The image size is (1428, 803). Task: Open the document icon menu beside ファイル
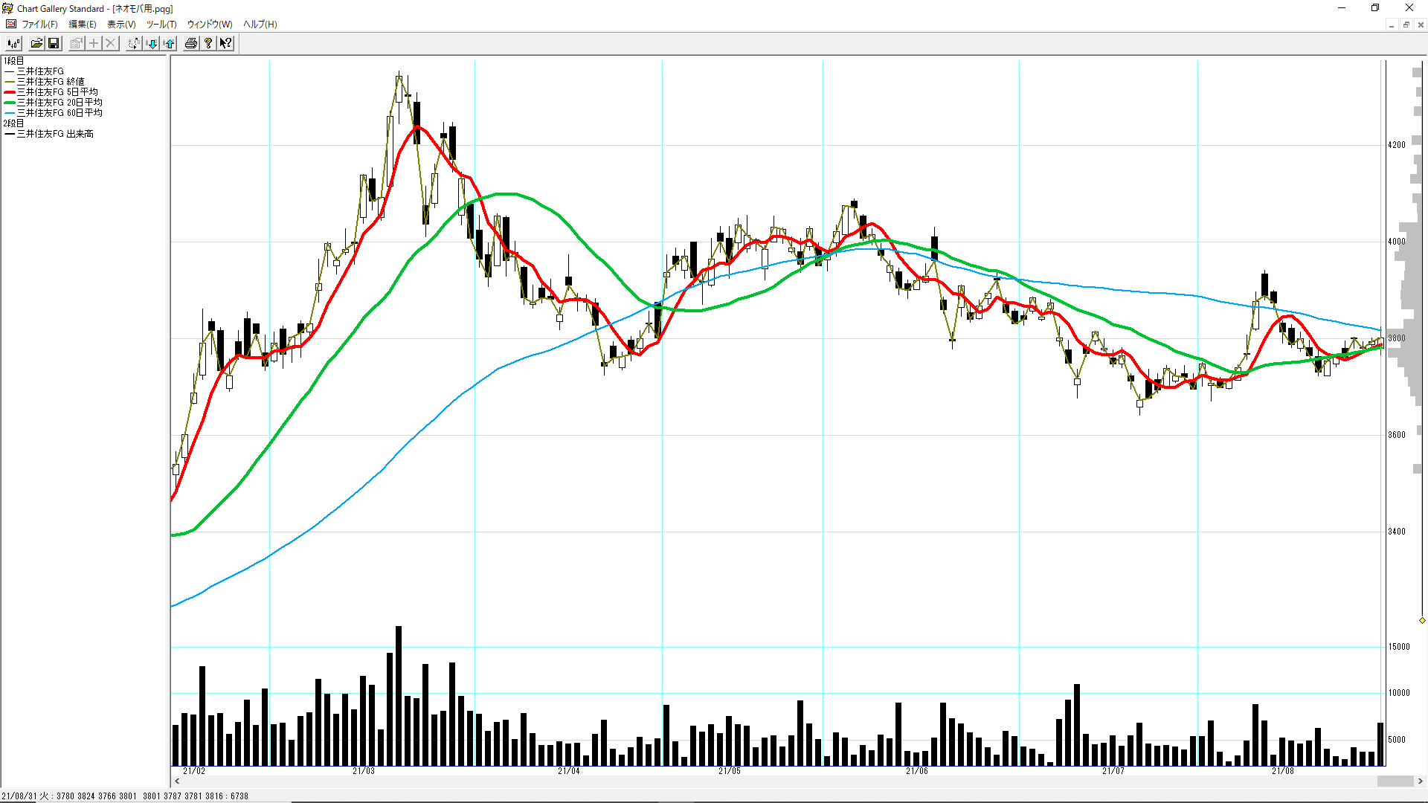tap(10, 24)
